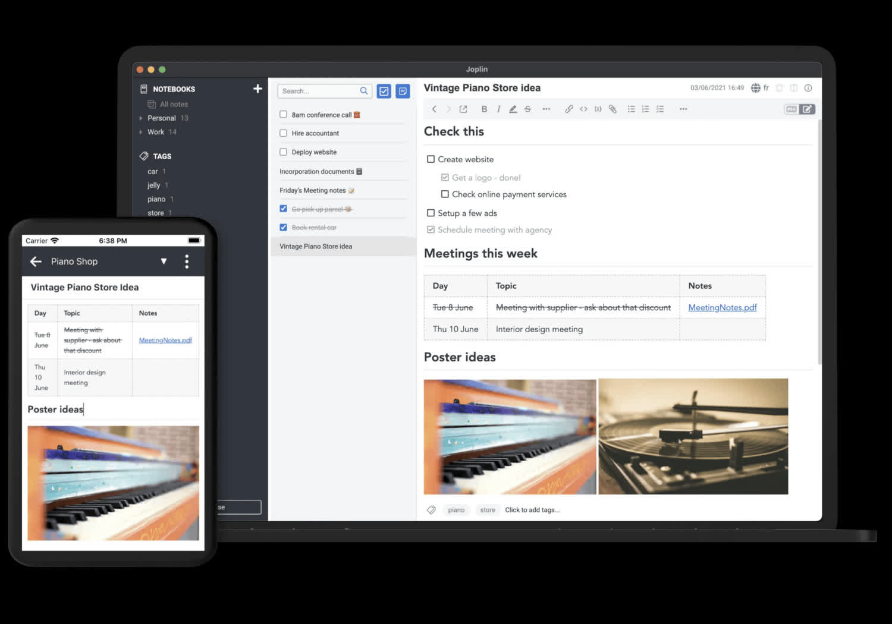Screen dimensions: 892x624
Task: Toggle bold formatting in editor toolbar
Action: click(x=484, y=109)
